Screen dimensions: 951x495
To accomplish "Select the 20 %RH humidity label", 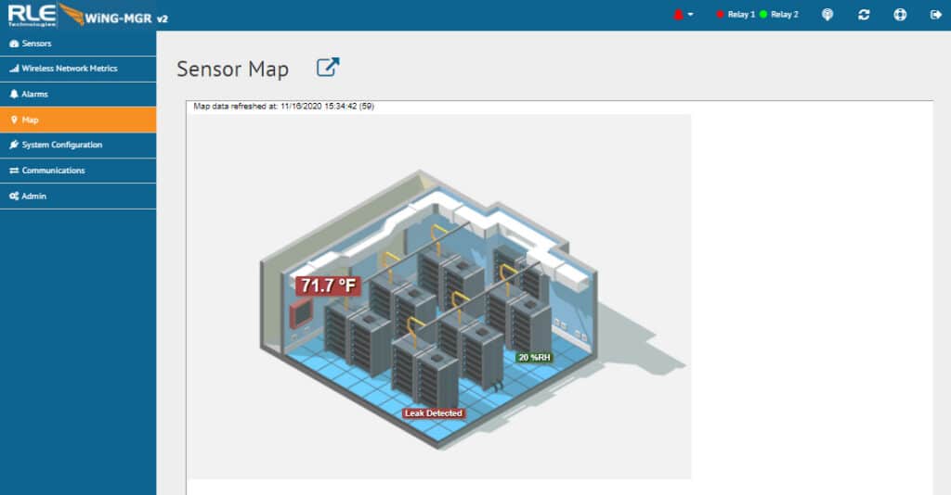I will pyautogui.click(x=534, y=357).
